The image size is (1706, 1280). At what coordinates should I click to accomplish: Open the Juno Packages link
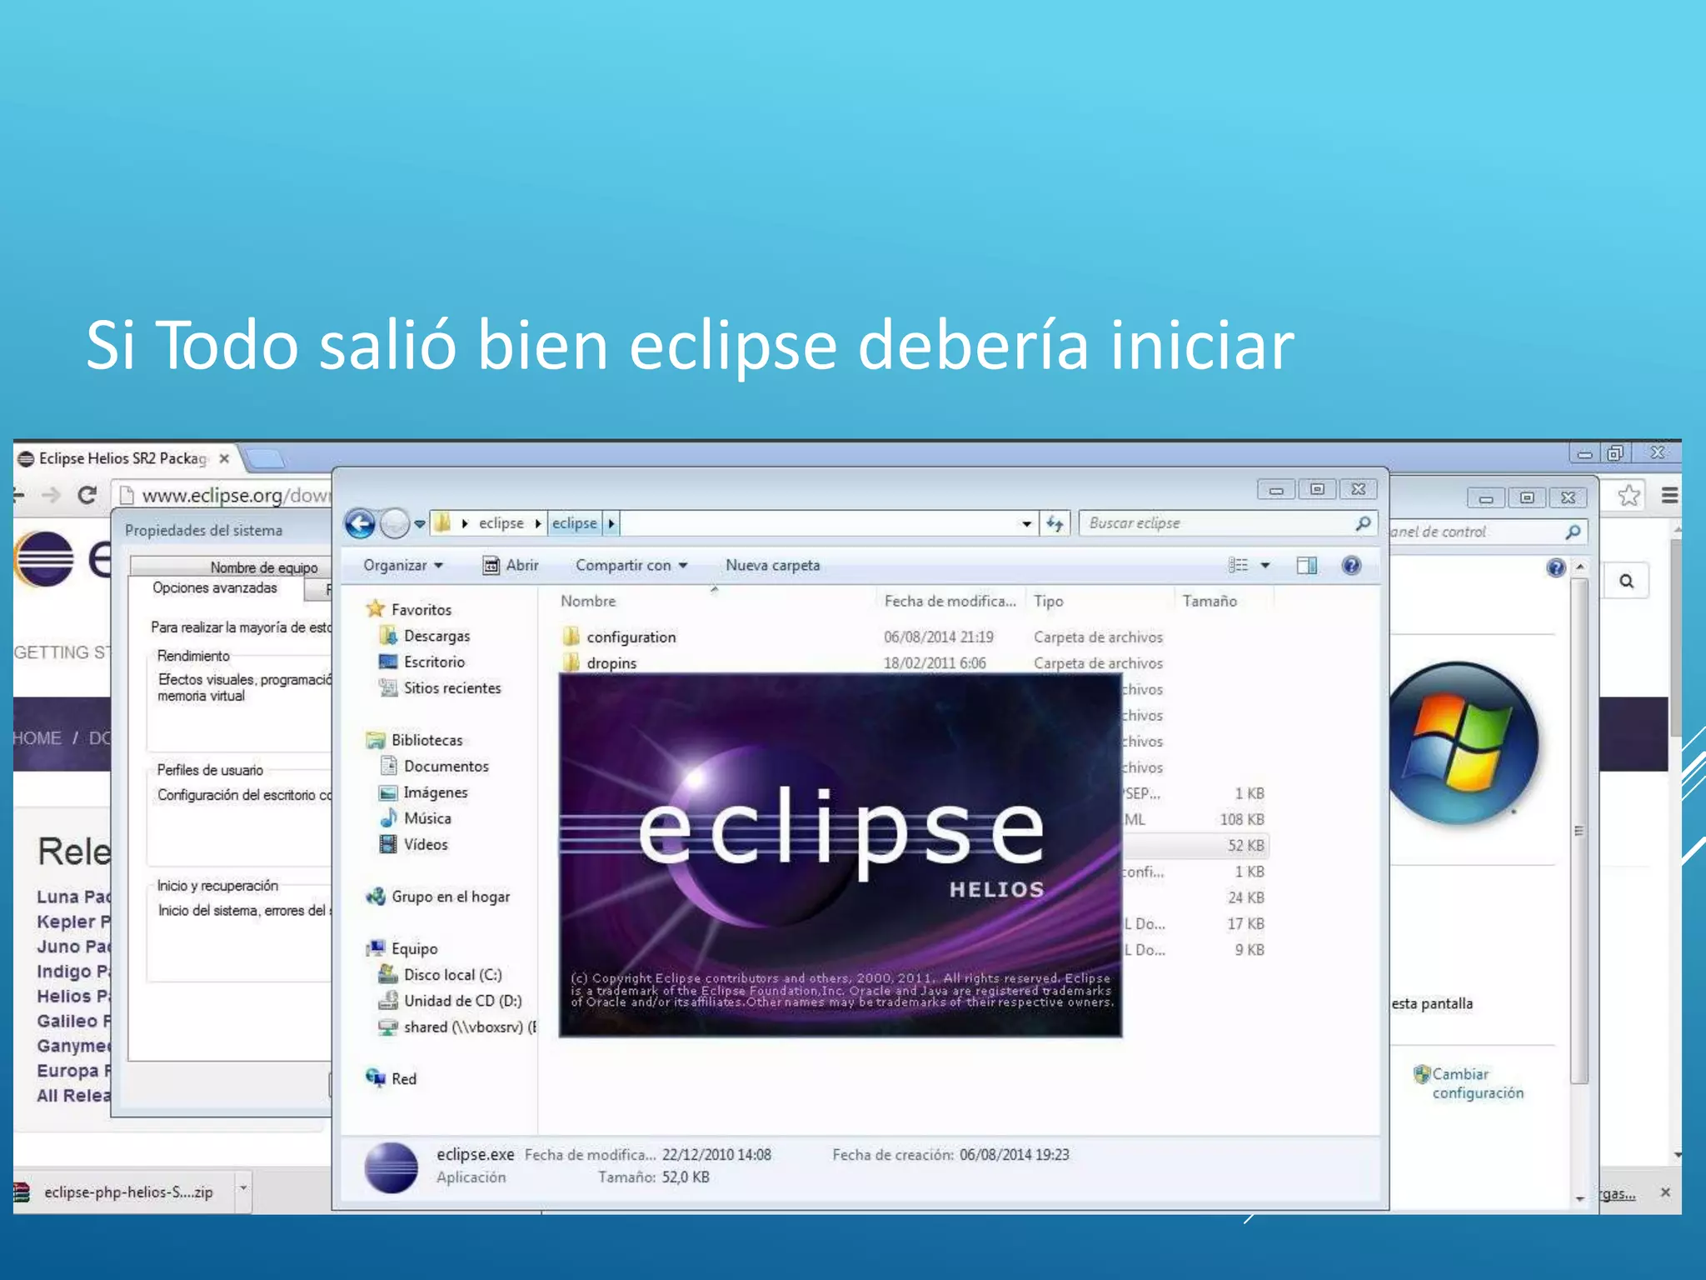(x=73, y=947)
